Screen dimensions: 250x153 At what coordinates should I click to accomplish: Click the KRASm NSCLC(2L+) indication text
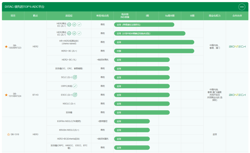click(x=69, y=130)
